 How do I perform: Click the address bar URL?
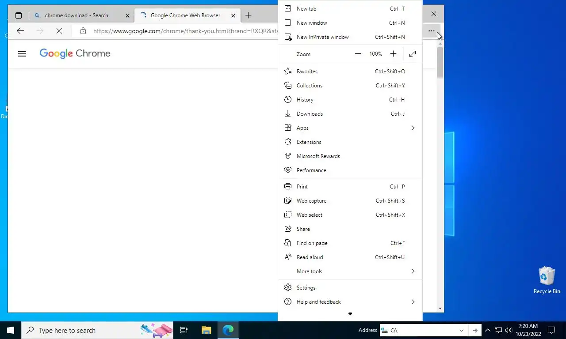(185, 31)
